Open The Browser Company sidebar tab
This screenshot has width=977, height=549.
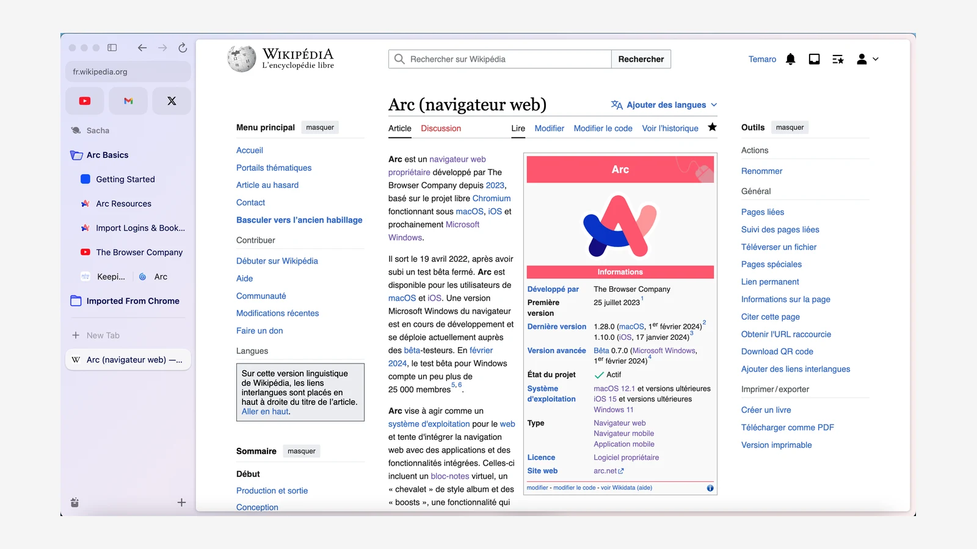point(132,253)
